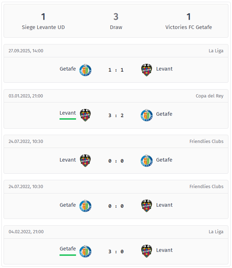Select underlined Levant winner in Copa del Rey
Screen dimensions: 232x268
click(x=68, y=113)
